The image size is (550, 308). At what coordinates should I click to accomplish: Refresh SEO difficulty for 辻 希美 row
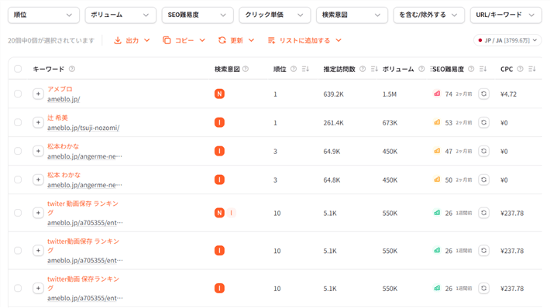tap(483, 122)
